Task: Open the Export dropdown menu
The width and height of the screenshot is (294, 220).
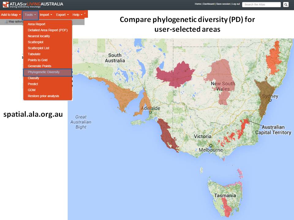Action: point(62,15)
